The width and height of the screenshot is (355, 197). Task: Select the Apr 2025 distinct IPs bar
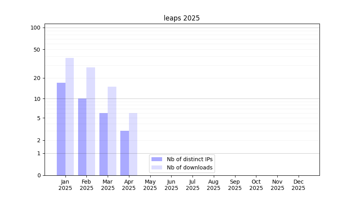point(125,153)
